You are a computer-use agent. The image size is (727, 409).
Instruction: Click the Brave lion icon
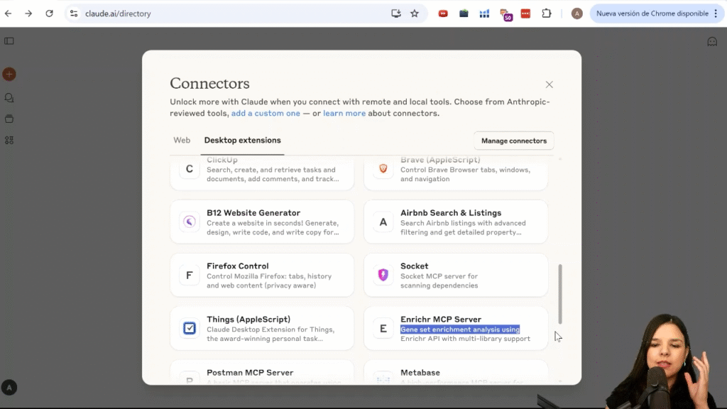point(383,168)
